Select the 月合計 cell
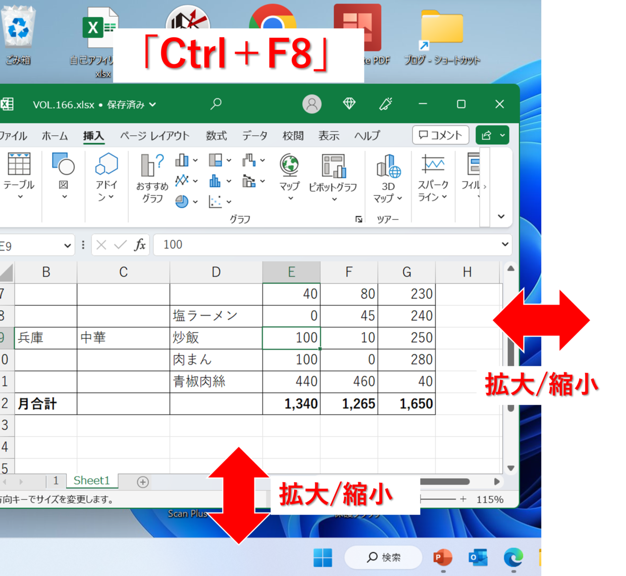 click(x=46, y=404)
